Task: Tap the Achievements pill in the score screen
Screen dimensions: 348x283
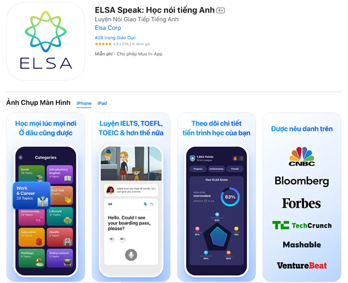Action: click(x=216, y=169)
